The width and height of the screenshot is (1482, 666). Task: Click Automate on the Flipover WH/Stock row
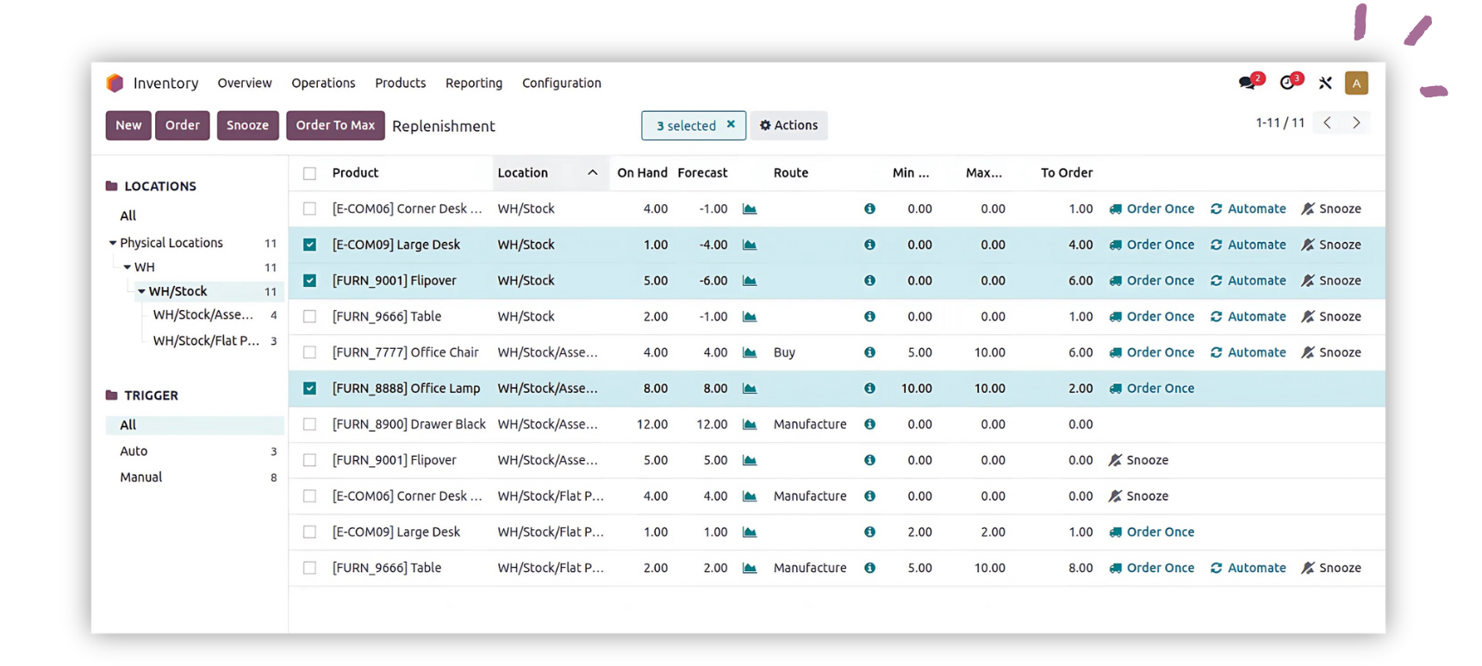coord(1248,281)
